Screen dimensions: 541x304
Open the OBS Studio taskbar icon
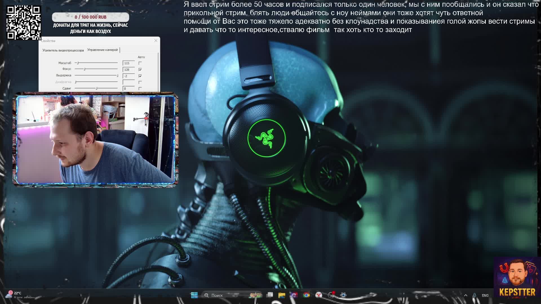point(331,295)
